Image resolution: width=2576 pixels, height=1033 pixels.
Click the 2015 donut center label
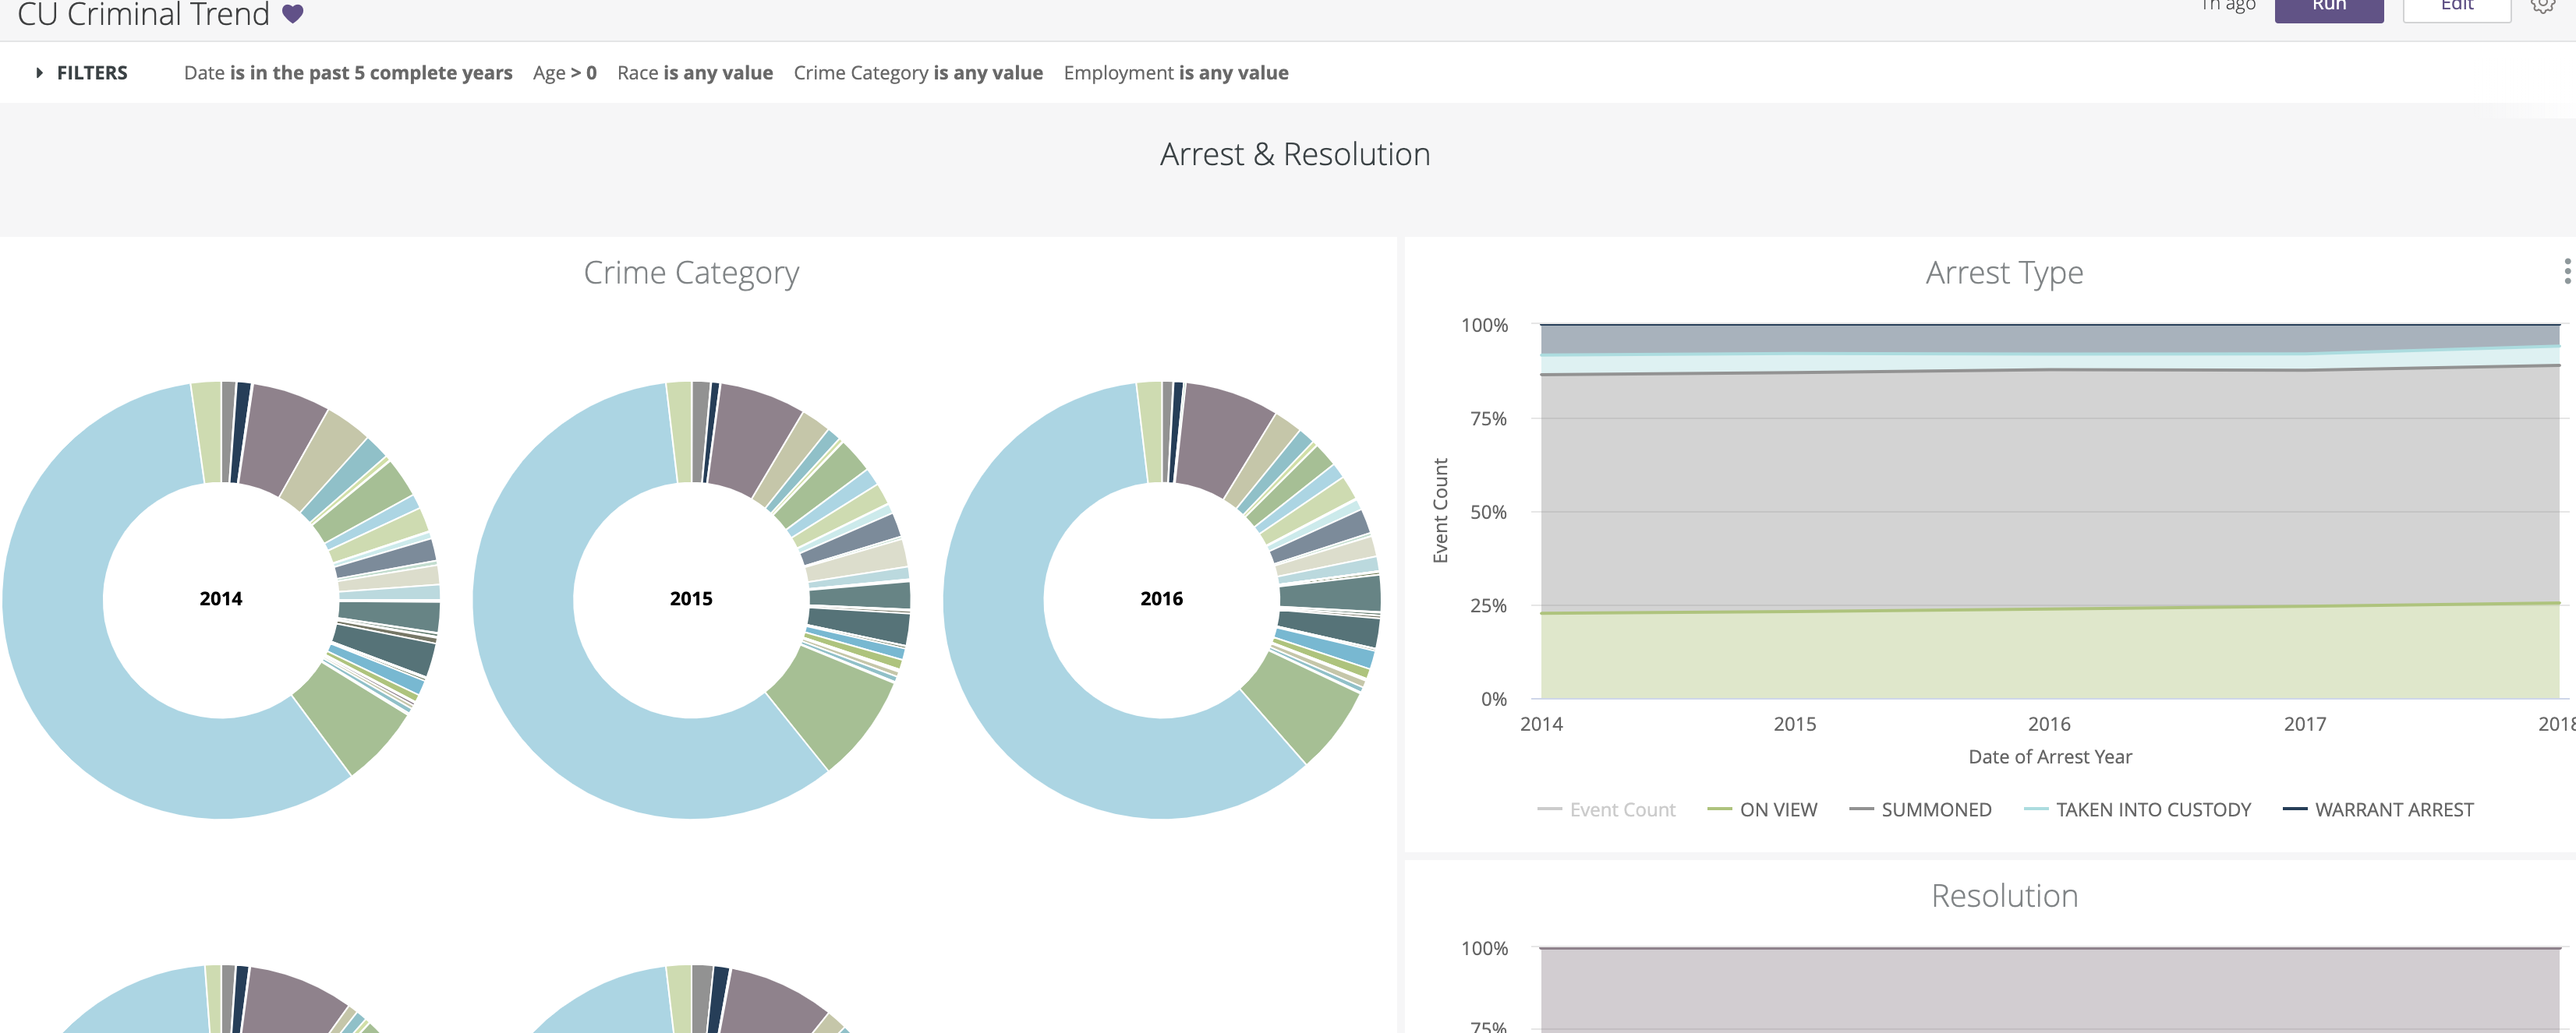point(691,598)
